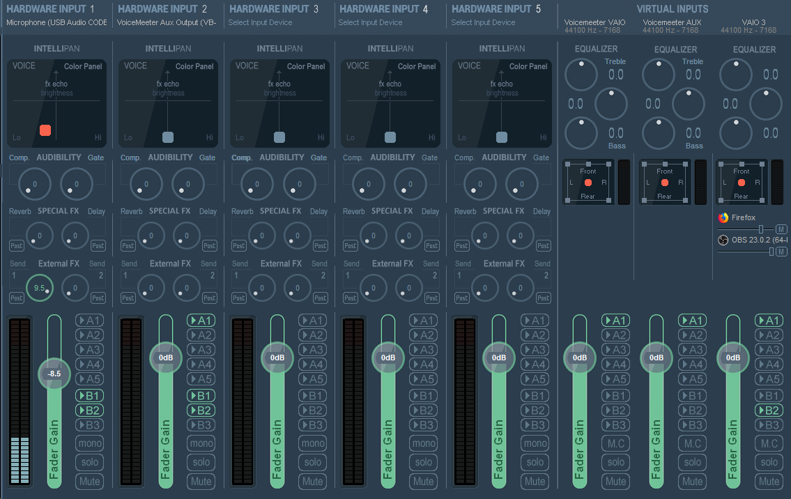791x499 pixels.
Task: Click the Gate knob on Hardware Input 5
Action: pos(521,184)
